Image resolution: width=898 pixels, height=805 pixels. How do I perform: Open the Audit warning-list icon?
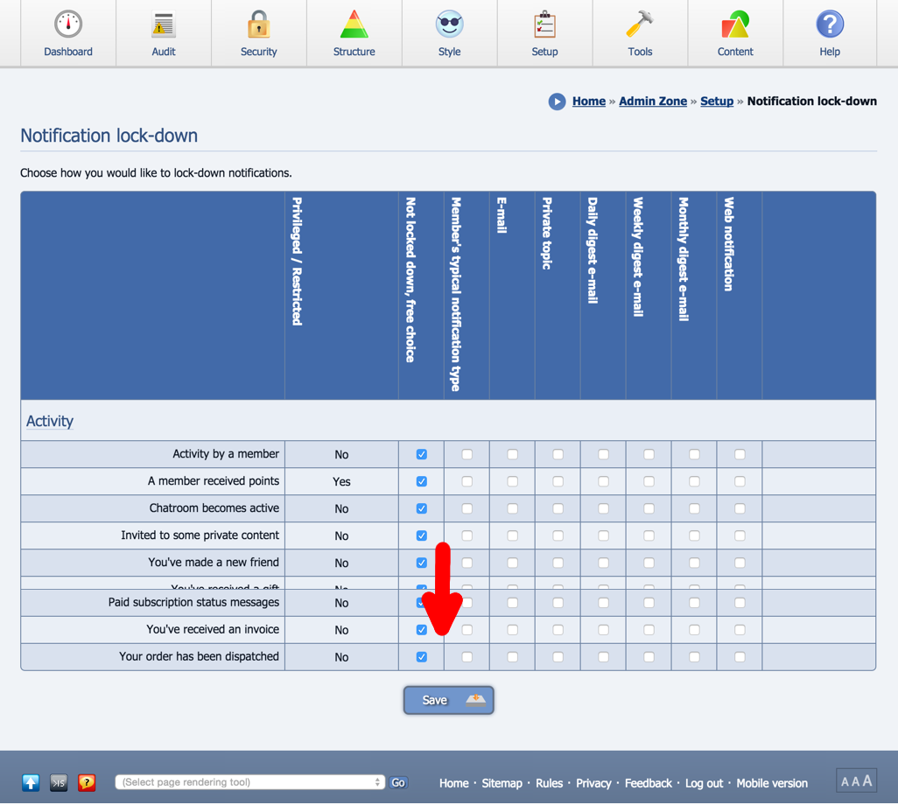click(163, 24)
